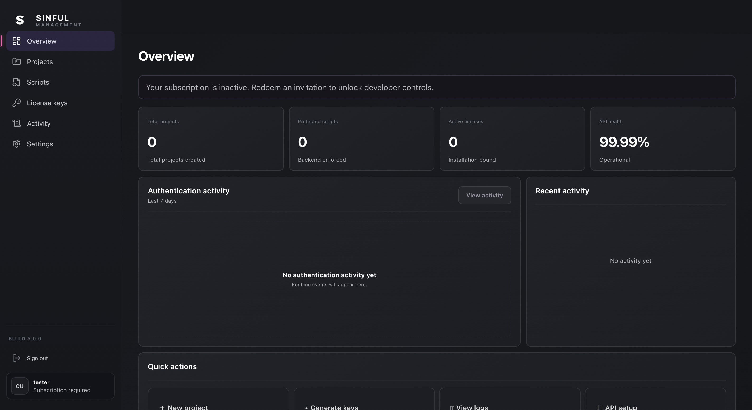752x410 pixels.
Task: Click the API health 99.99% value
Action: (624, 142)
